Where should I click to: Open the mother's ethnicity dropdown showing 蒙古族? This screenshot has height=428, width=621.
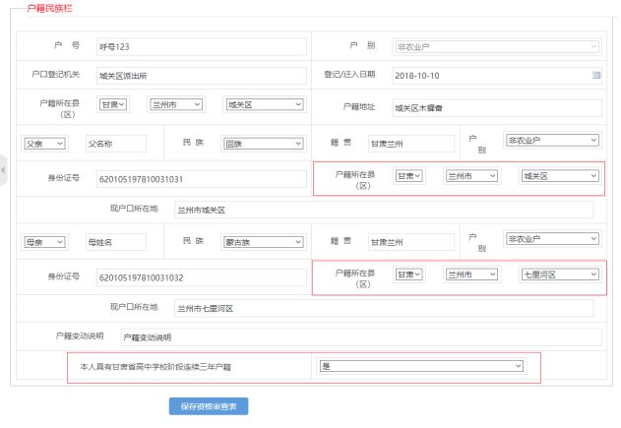264,242
